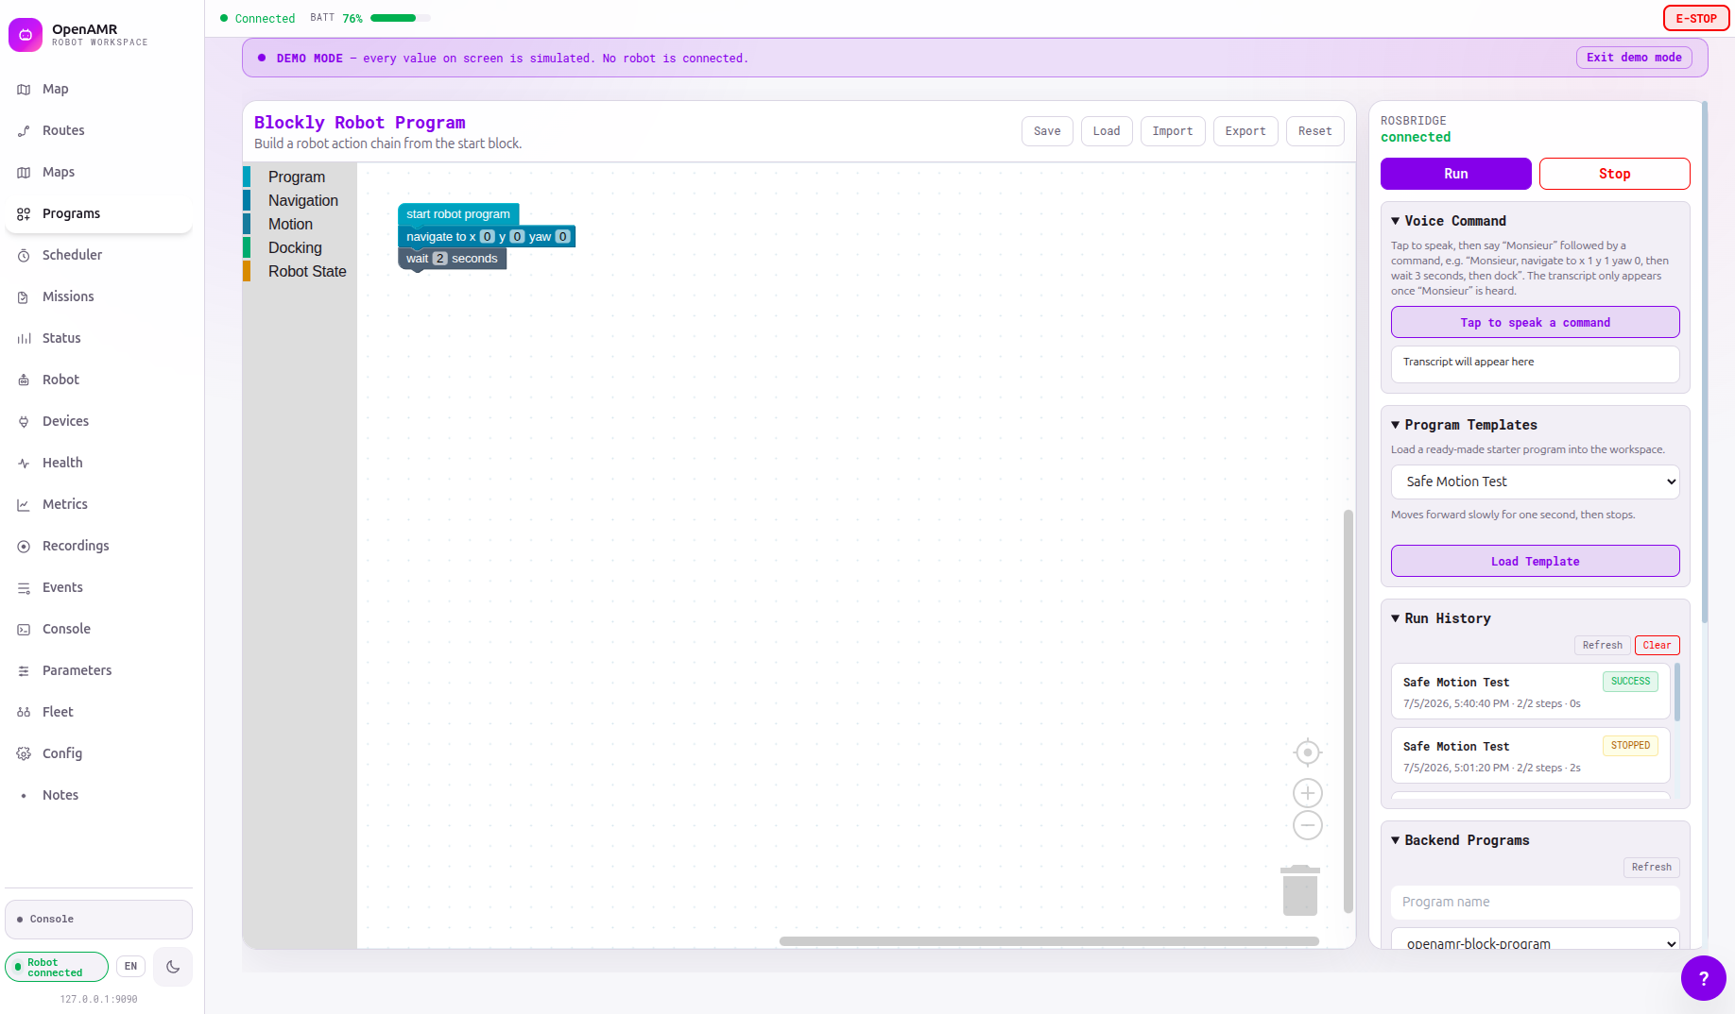Click the Robot icon in sidebar
This screenshot has height=1014, width=1735.
pos(24,380)
